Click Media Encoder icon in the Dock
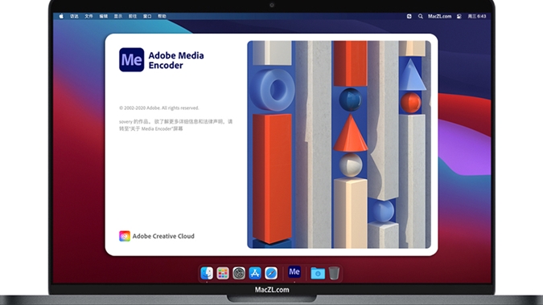 coord(294,272)
